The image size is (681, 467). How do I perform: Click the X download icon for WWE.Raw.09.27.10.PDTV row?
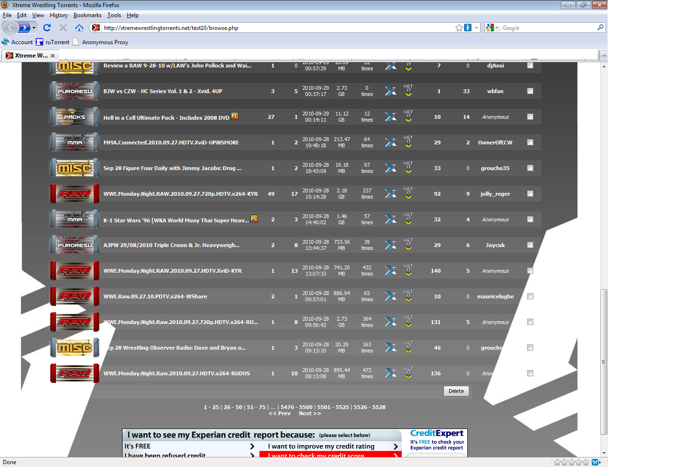390,296
